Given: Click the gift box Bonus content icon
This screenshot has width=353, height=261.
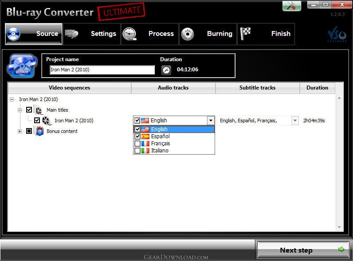Looking at the screenshot, I should (x=39, y=131).
